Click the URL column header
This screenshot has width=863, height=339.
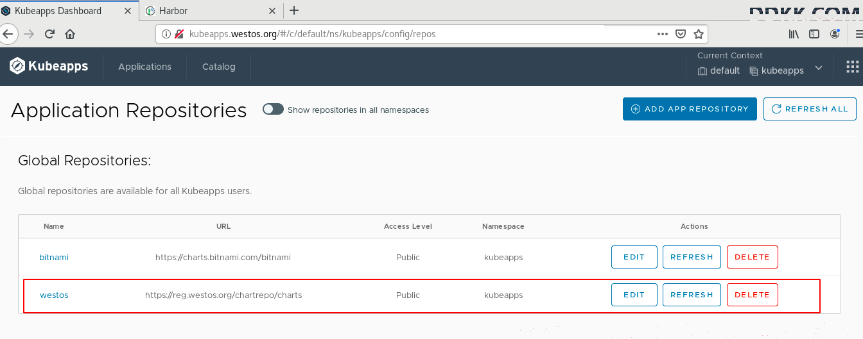[223, 226]
